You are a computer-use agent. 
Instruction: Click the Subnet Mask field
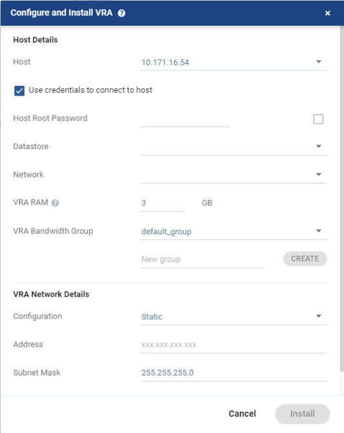tap(233, 373)
